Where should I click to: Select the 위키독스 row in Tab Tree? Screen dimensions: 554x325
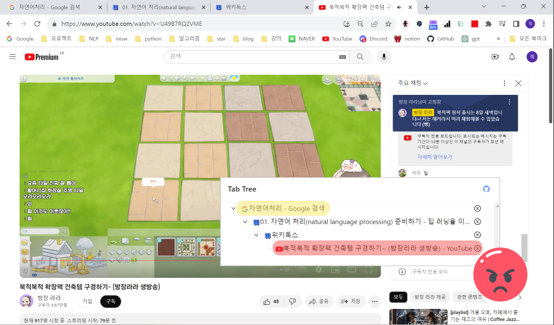point(281,235)
